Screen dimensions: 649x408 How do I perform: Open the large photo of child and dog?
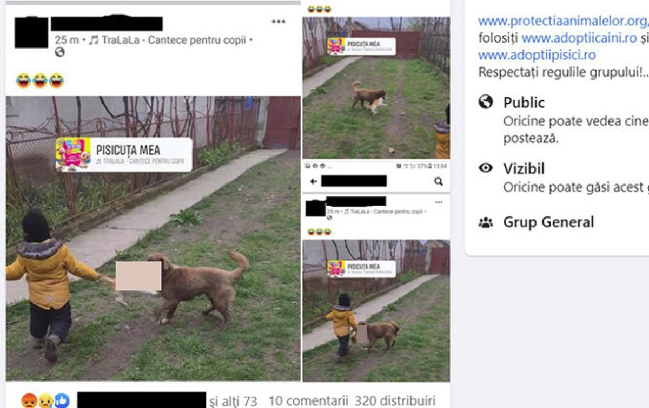(153, 239)
